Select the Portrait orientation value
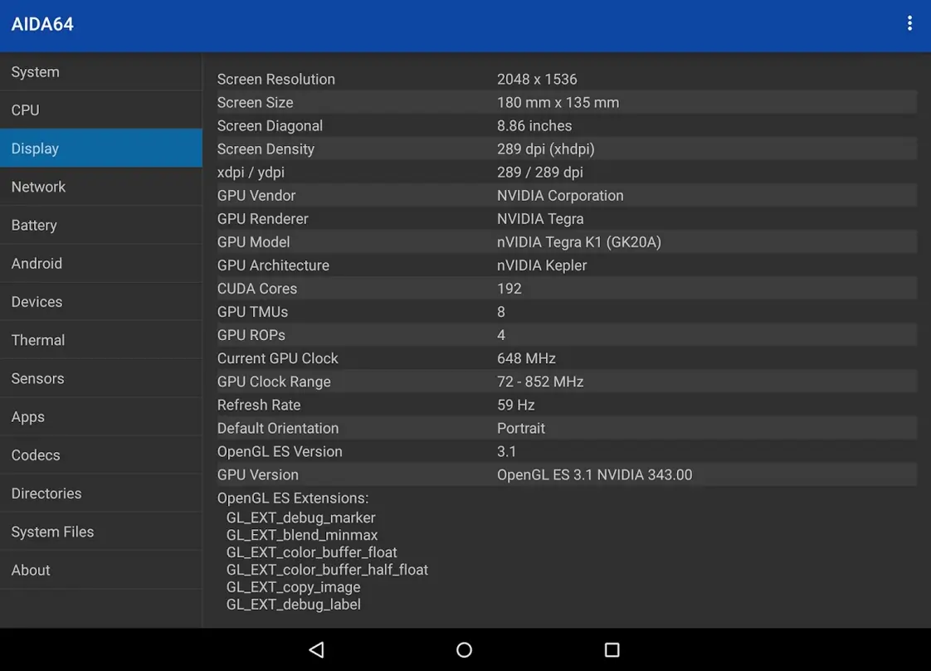Viewport: 931px width, 671px height. click(x=521, y=428)
